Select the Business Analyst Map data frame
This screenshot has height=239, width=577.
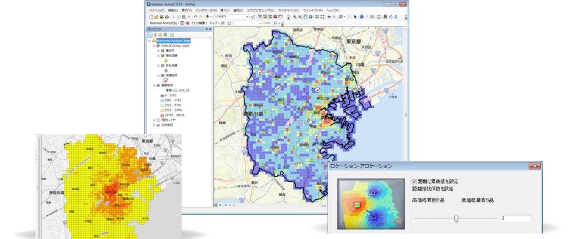[173, 41]
